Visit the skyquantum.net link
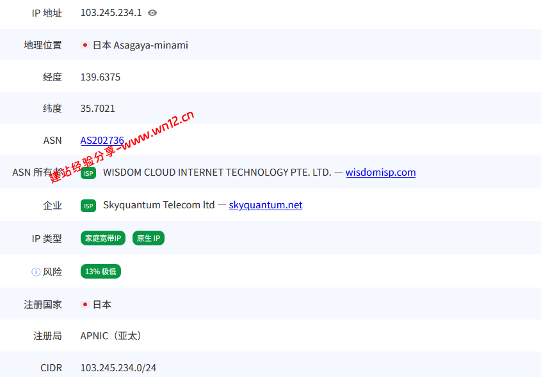The image size is (541, 377). (x=266, y=205)
